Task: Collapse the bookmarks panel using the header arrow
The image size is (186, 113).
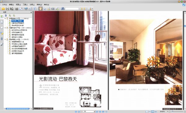Action: click(31, 12)
